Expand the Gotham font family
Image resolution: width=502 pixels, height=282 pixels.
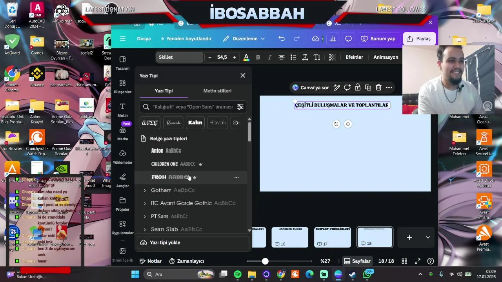pyautogui.click(x=145, y=190)
